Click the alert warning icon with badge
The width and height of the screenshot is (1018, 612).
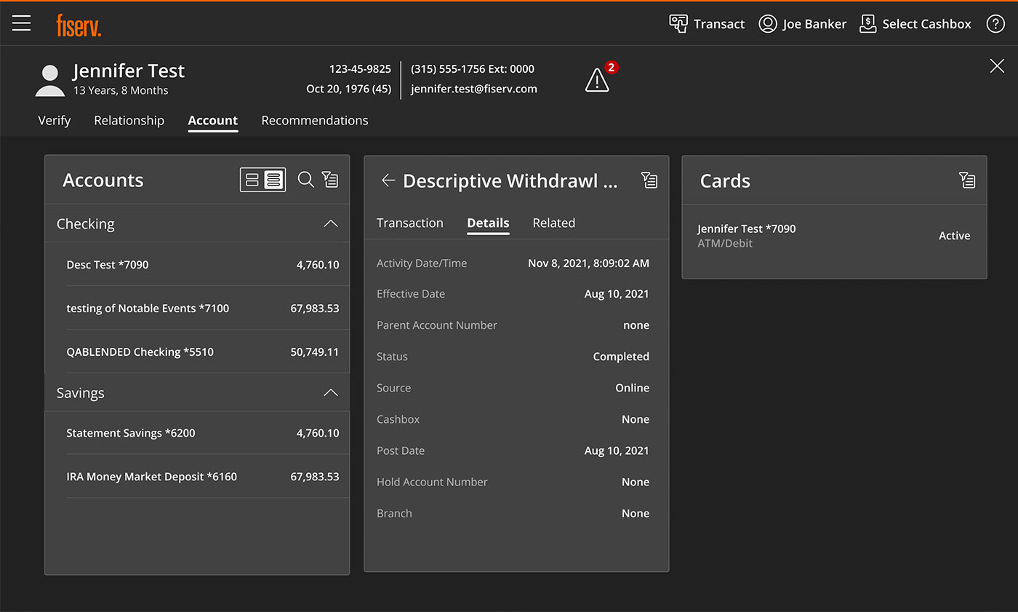click(597, 80)
